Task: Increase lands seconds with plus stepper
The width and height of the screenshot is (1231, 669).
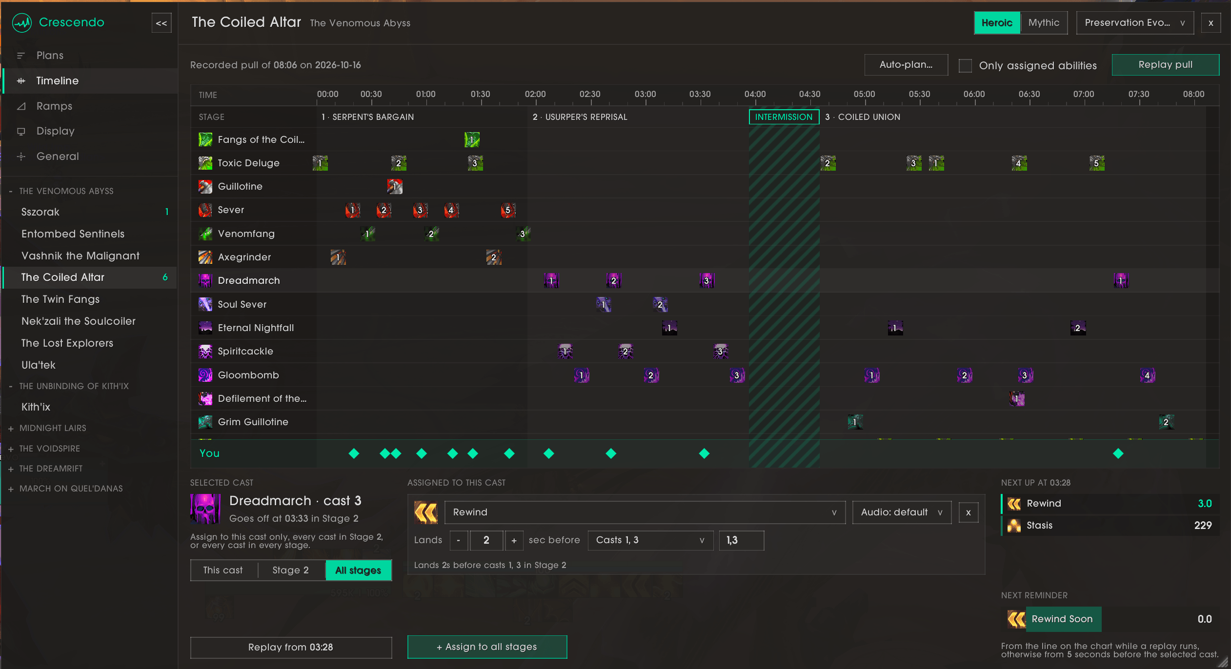Action: point(514,540)
